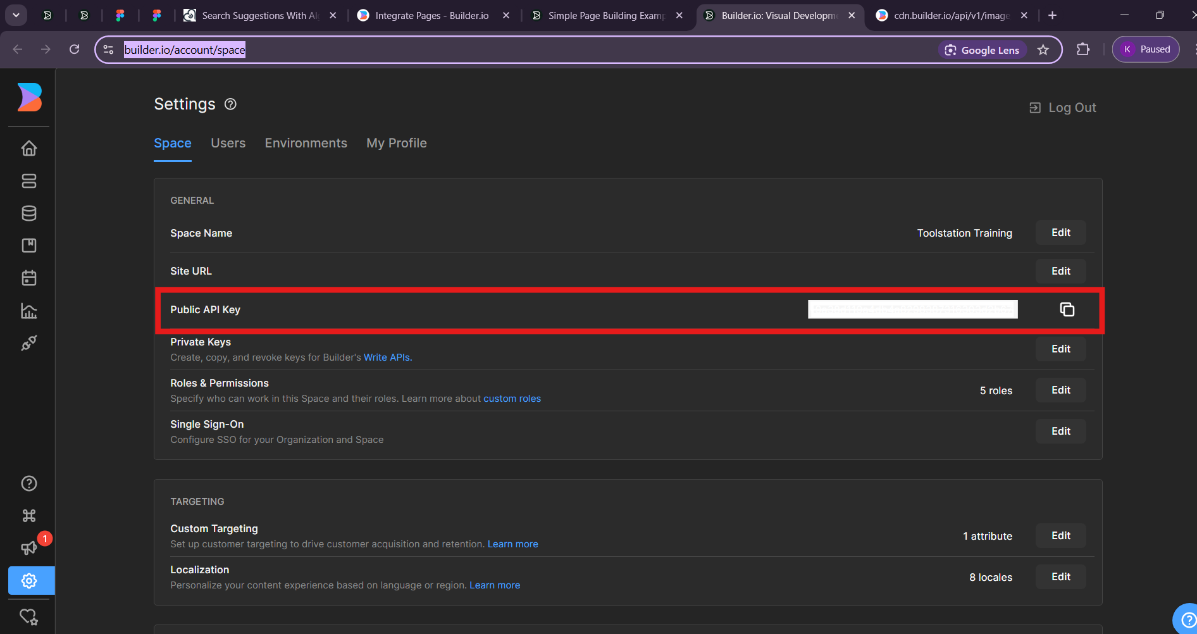Open the calendar icon in sidebar
Viewport: 1197px width, 634px height.
pyautogui.click(x=29, y=278)
